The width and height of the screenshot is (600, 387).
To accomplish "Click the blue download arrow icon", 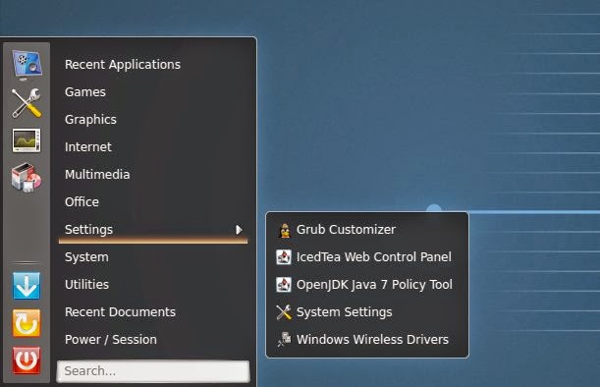I will 27,286.
